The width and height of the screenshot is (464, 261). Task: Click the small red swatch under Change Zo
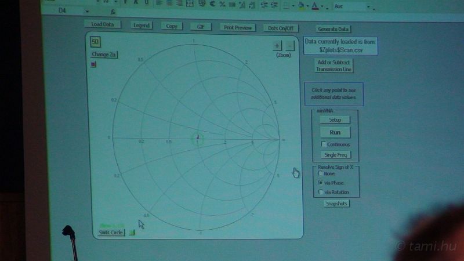93,64
